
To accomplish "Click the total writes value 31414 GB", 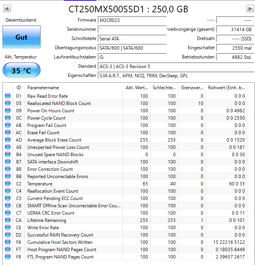I will [x=235, y=29].
